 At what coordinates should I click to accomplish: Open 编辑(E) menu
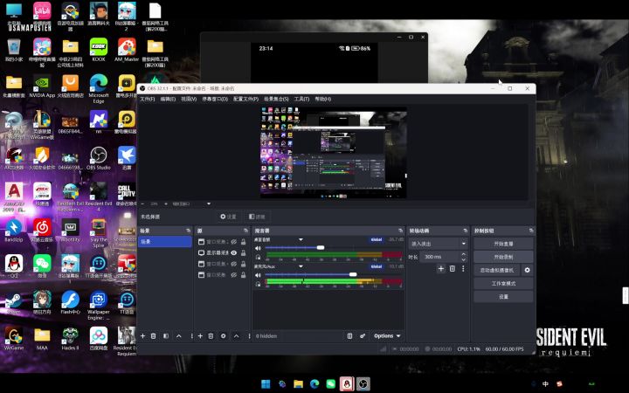168,99
